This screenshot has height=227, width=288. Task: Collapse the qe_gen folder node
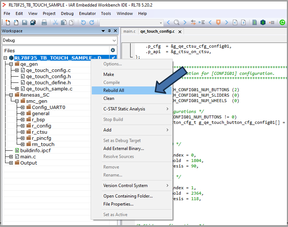(x=11, y=64)
